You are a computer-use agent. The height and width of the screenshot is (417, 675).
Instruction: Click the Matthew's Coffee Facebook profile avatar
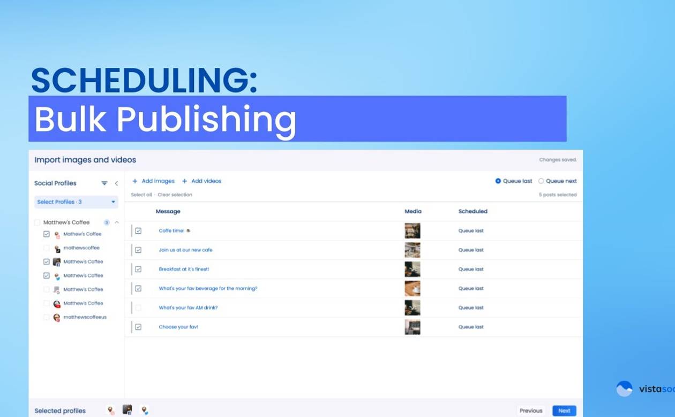[x=57, y=262]
